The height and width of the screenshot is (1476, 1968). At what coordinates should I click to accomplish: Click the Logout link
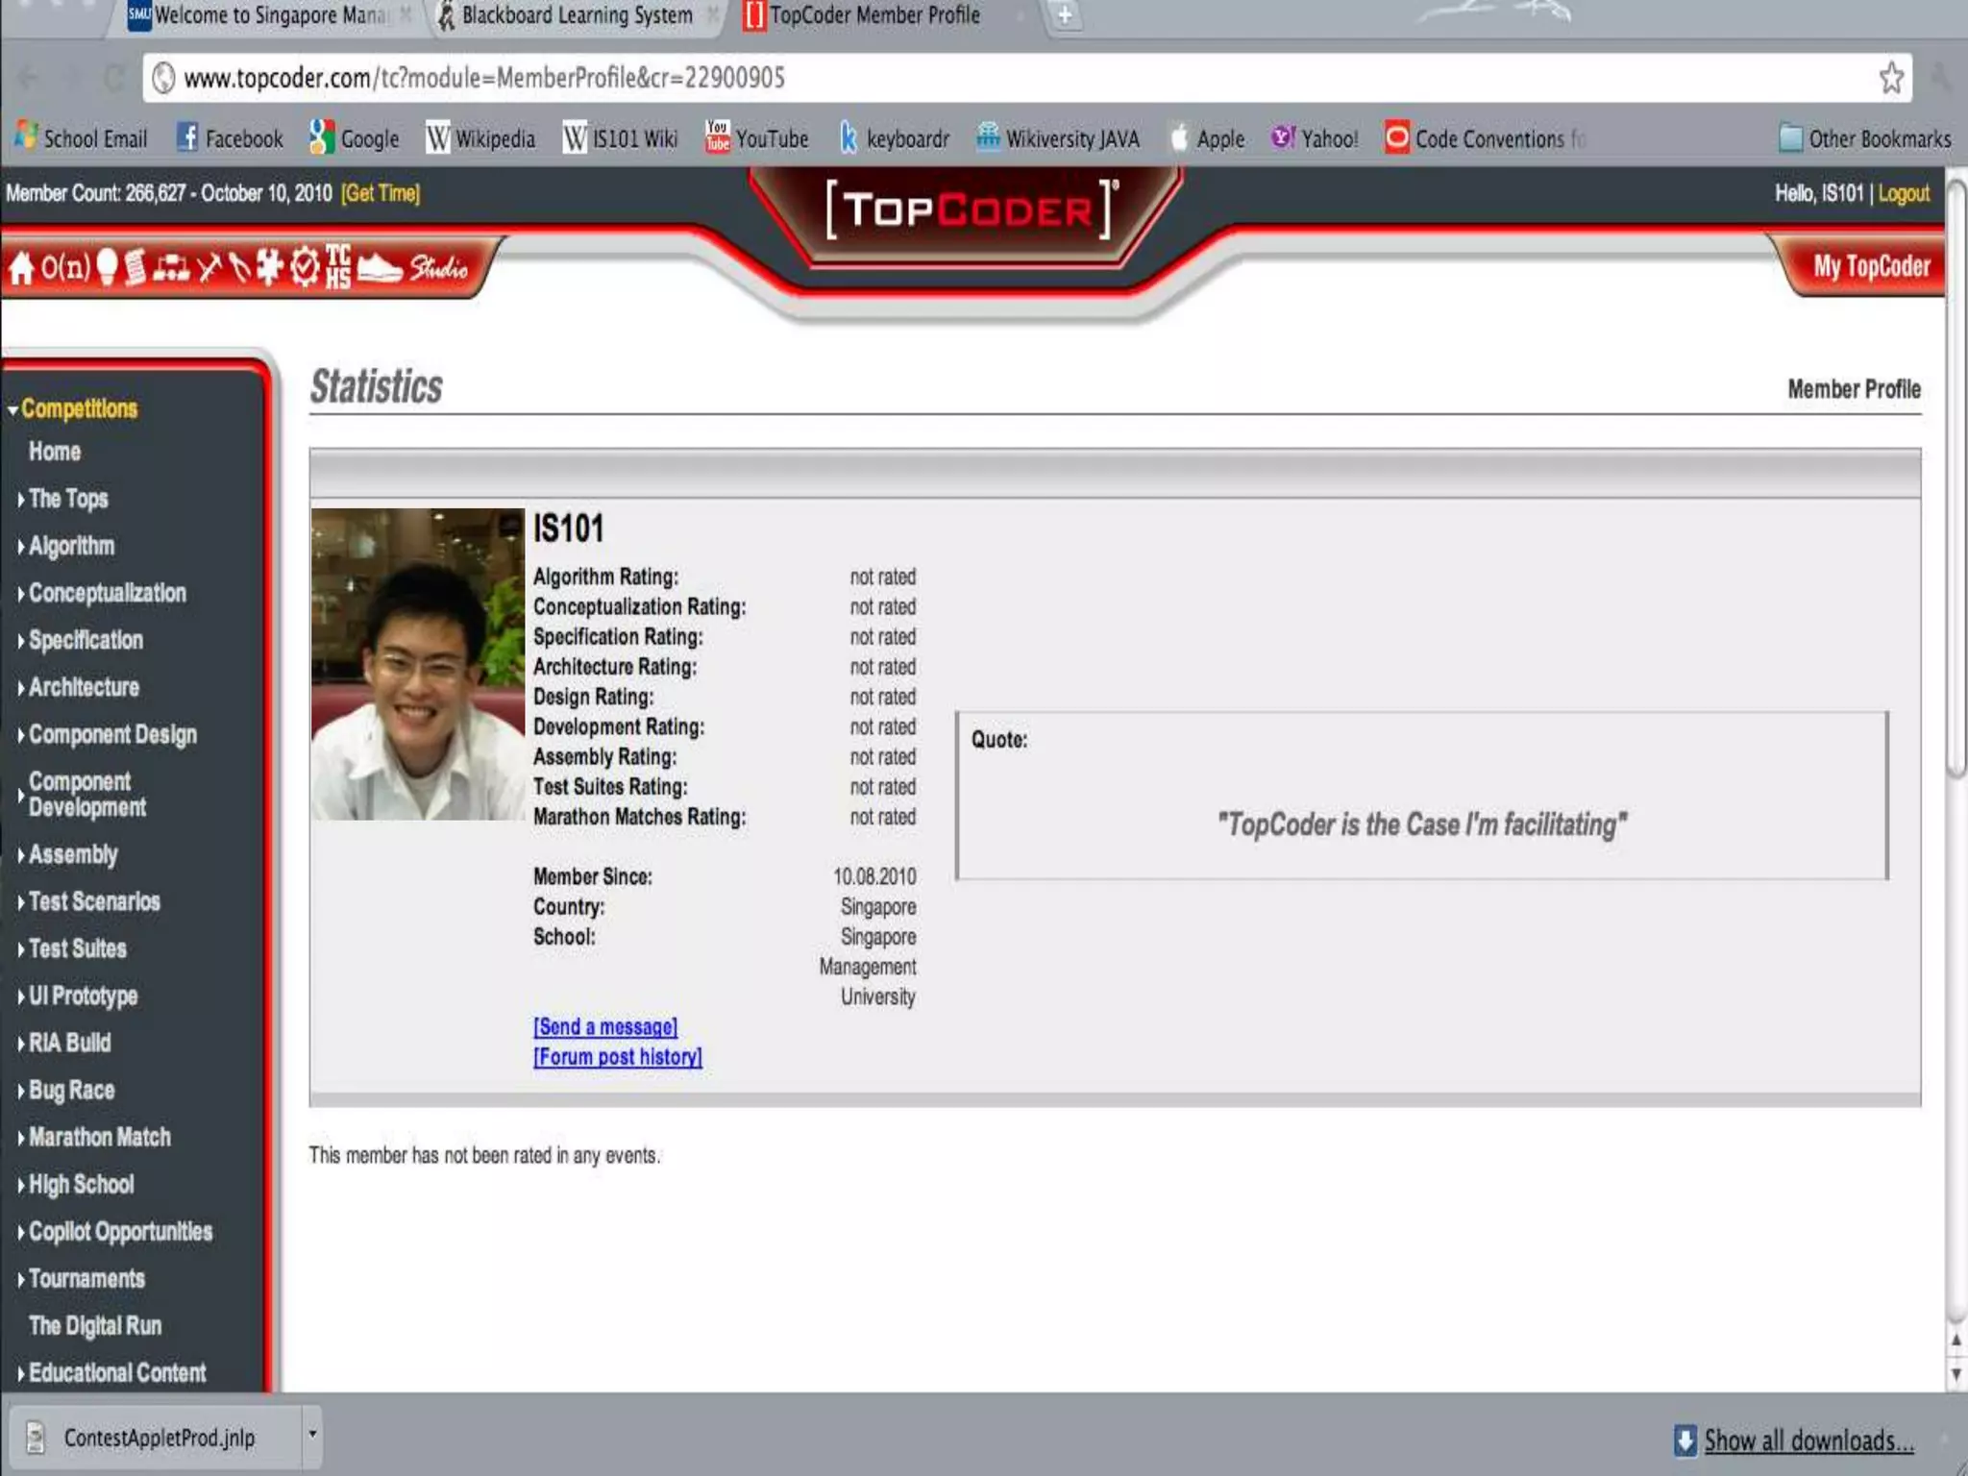point(1903,194)
